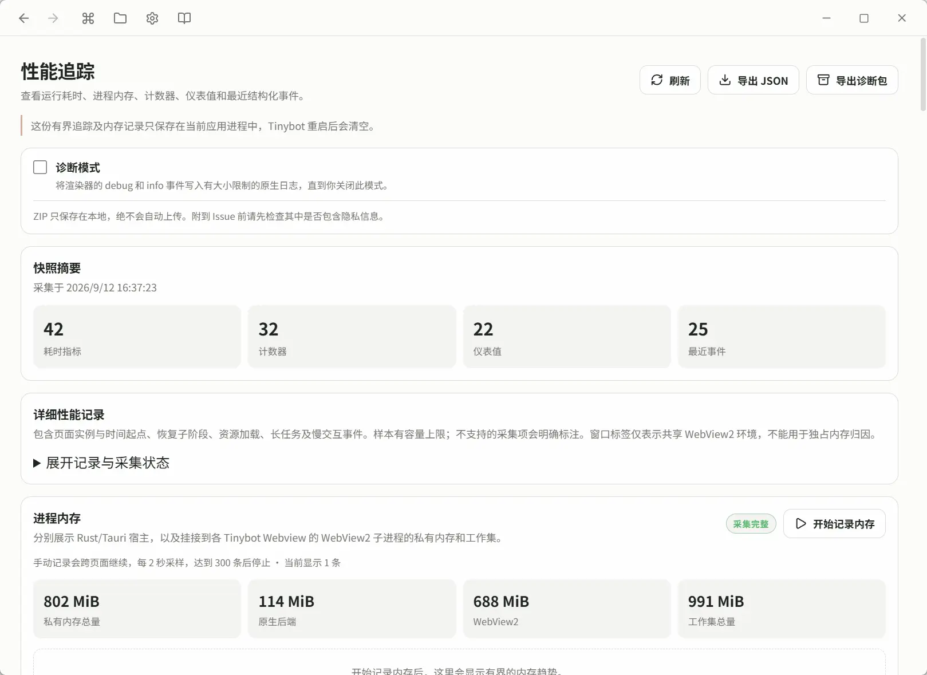The width and height of the screenshot is (927, 675).
Task: Select the 32 计数器 card
Action: pos(352,337)
